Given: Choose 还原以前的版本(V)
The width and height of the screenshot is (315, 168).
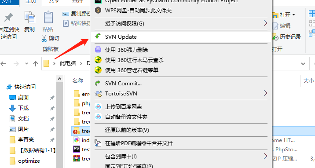Looking at the screenshot, I should 181,130.
